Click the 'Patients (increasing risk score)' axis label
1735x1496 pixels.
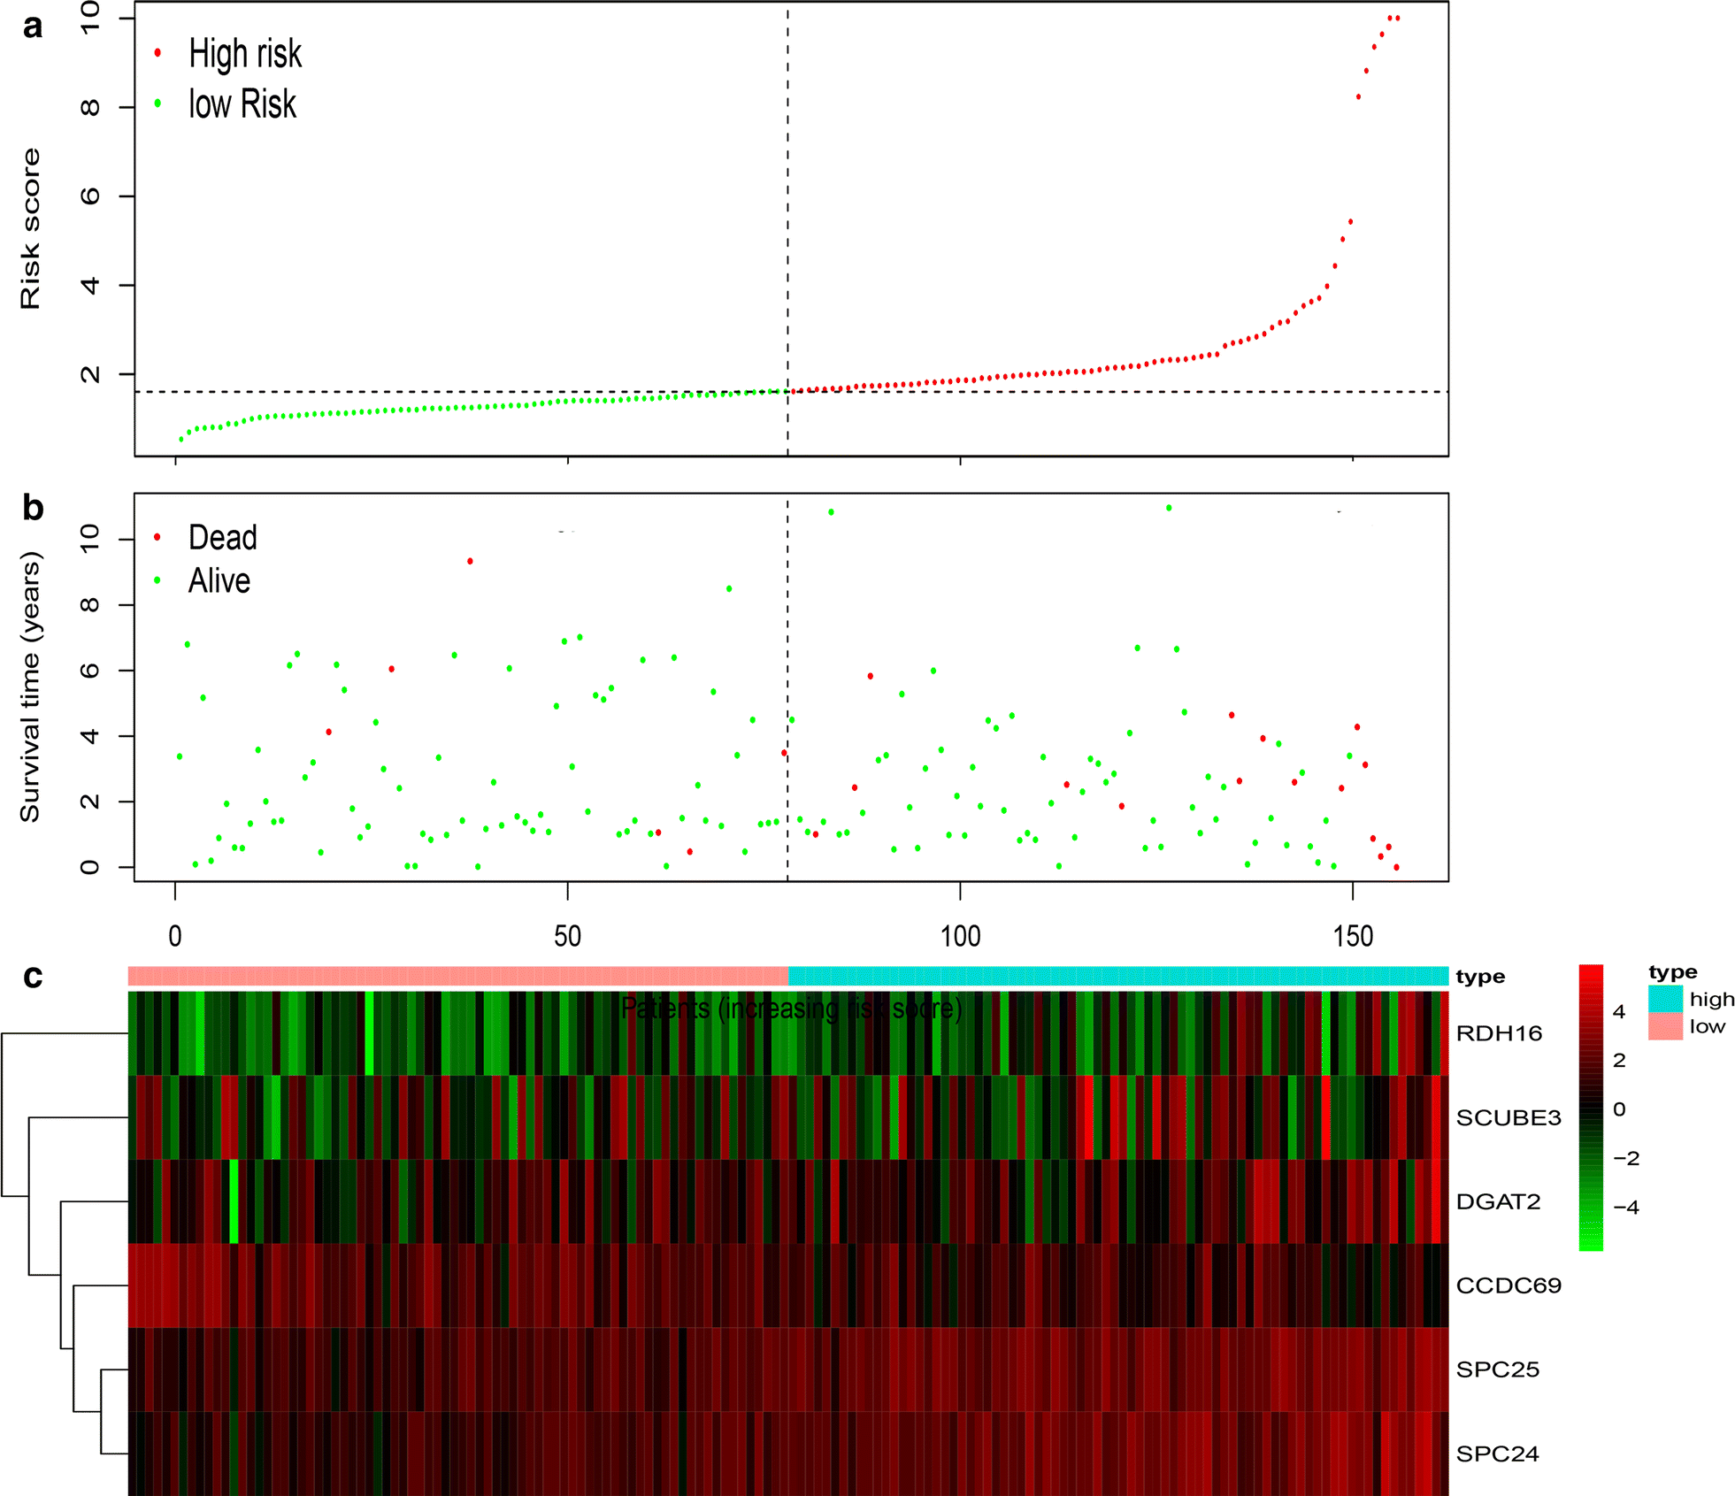point(791,1008)
